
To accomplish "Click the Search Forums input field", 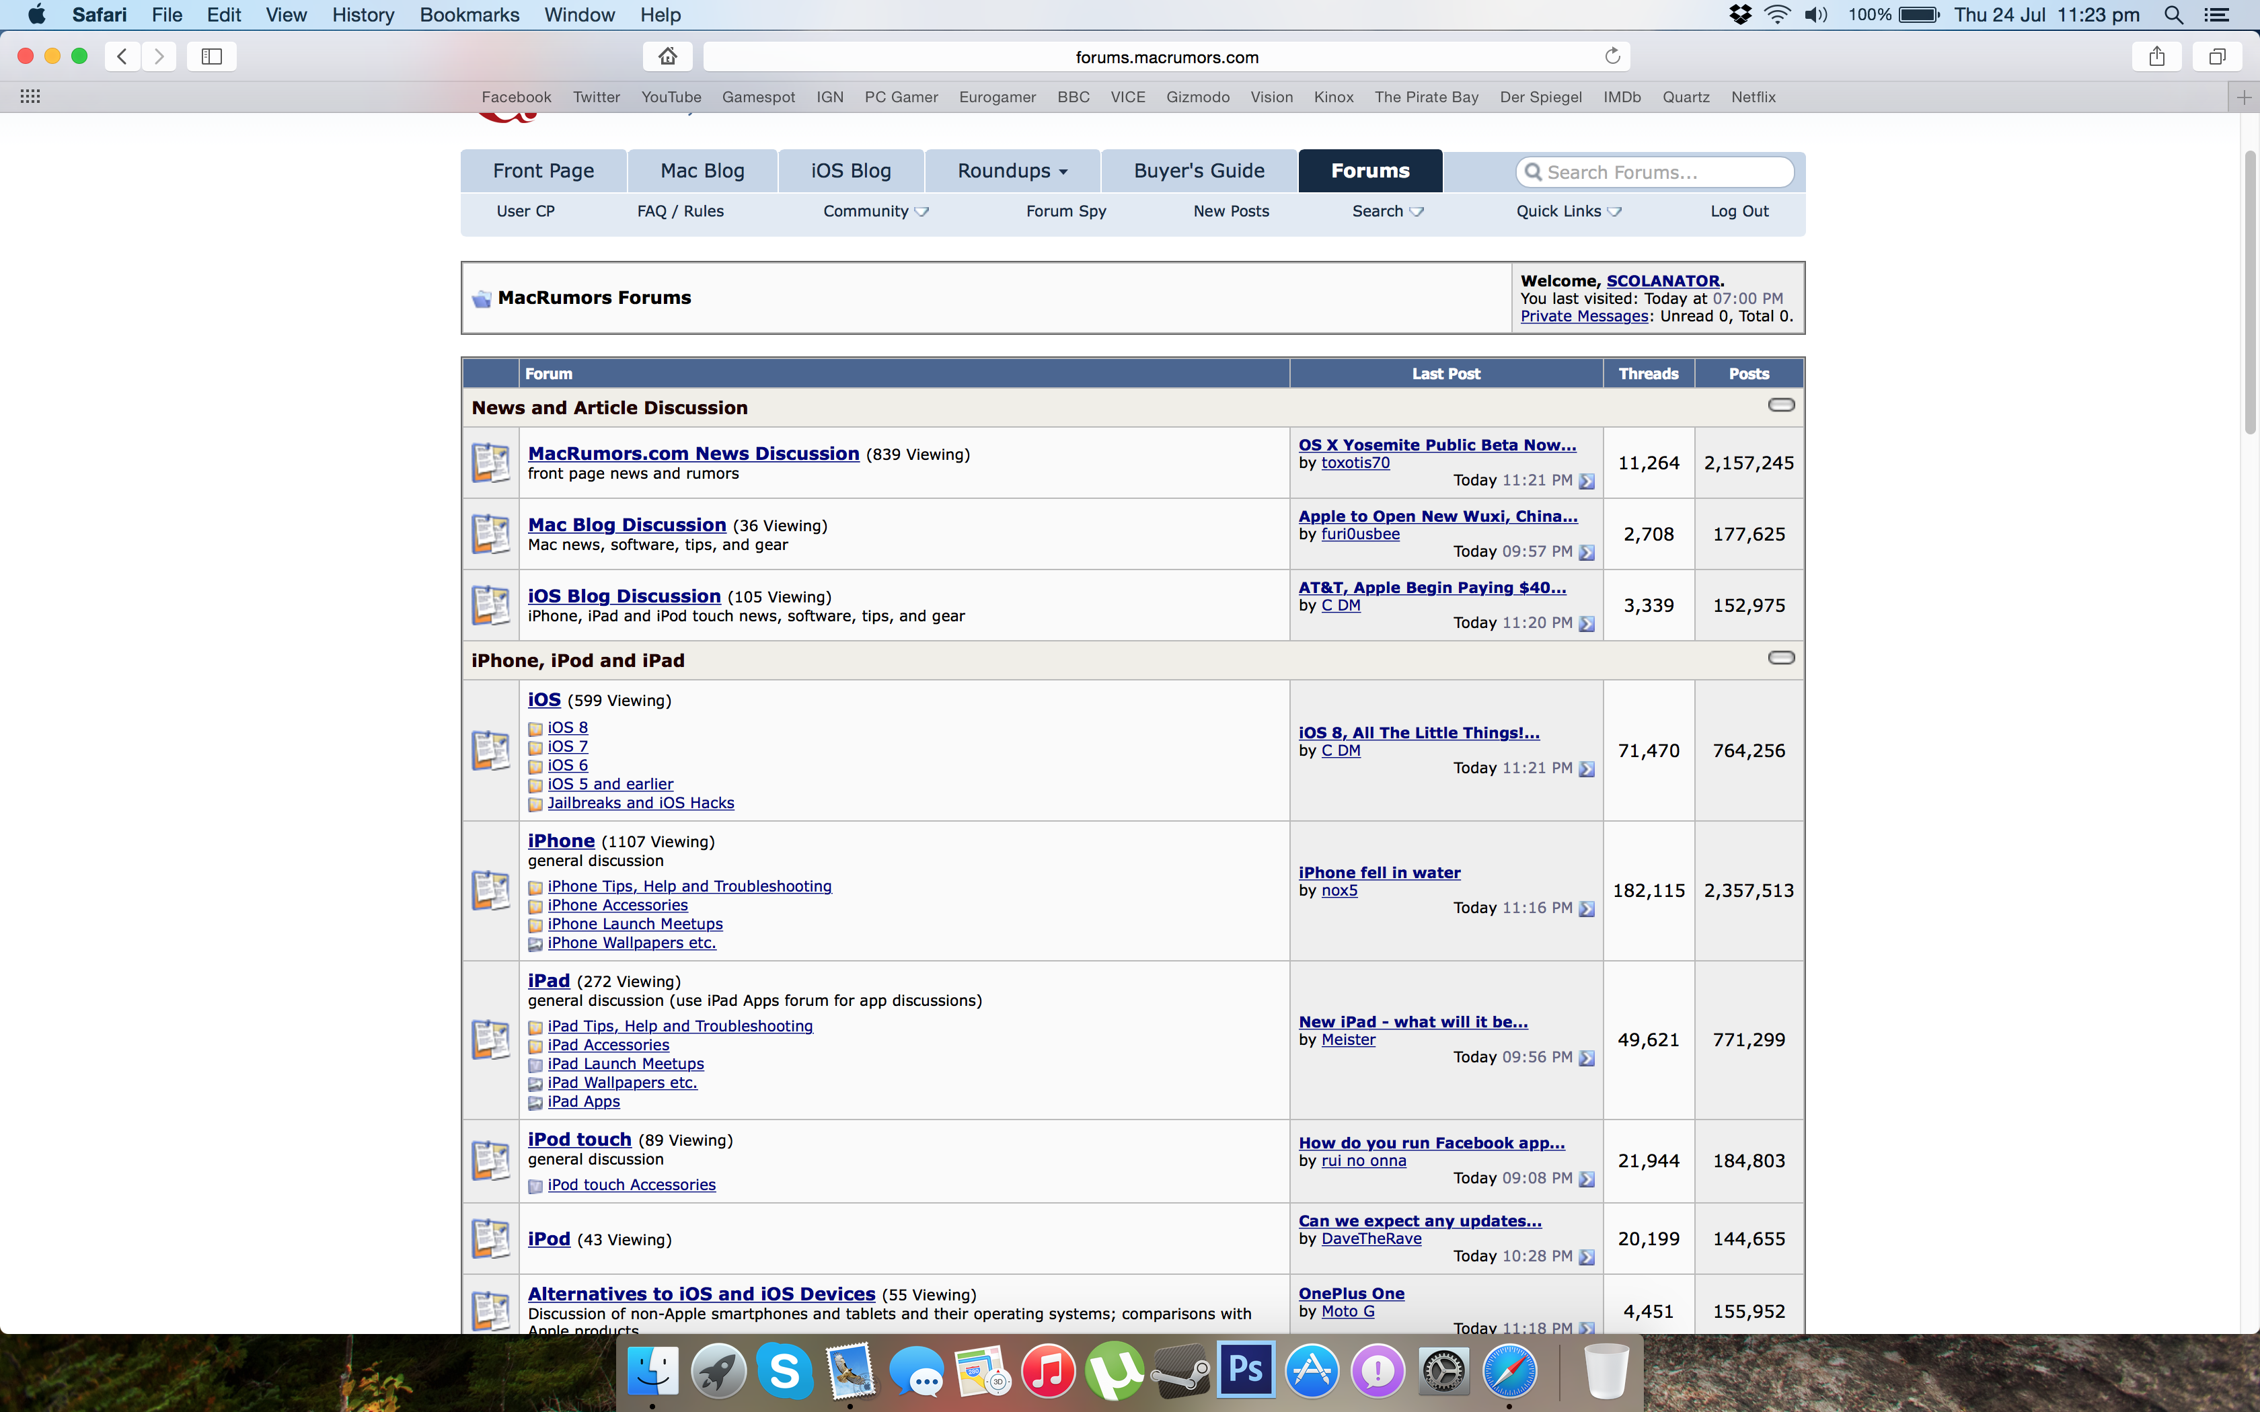I will (1662, 172).
